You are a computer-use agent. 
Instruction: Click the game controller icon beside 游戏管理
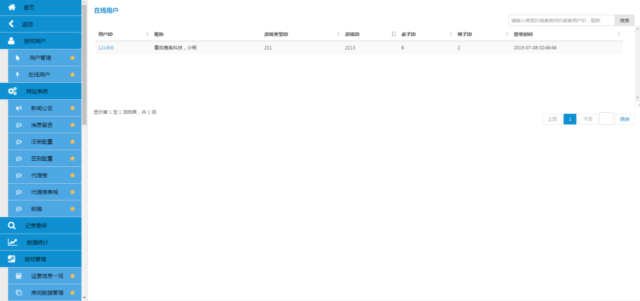(x=12, y=259)
